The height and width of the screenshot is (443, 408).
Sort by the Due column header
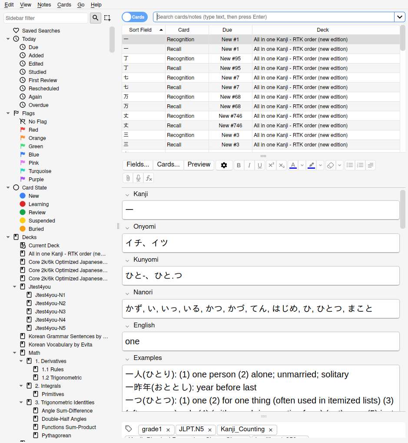point(230,30)
